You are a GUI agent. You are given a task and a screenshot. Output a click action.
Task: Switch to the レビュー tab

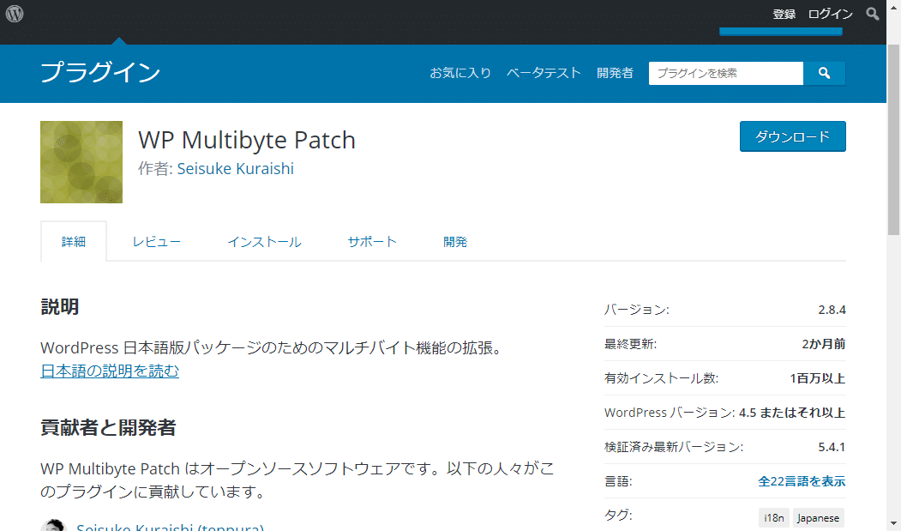click(156, 242)
